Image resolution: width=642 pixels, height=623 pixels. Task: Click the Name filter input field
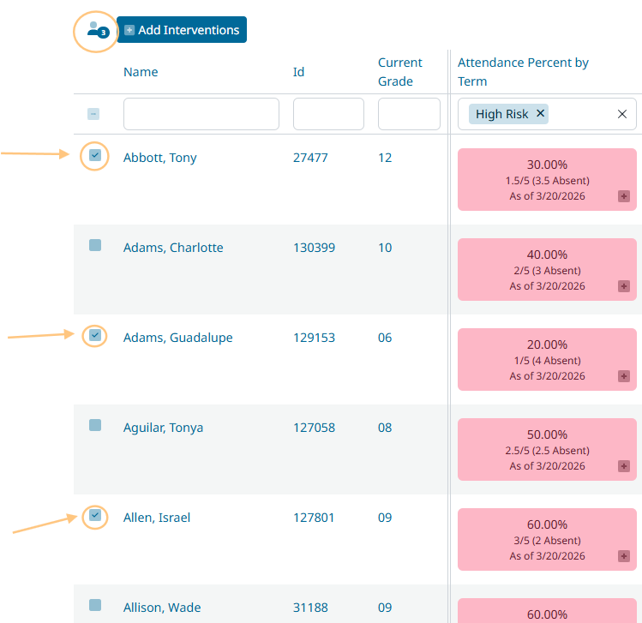[x=201, y=114]
